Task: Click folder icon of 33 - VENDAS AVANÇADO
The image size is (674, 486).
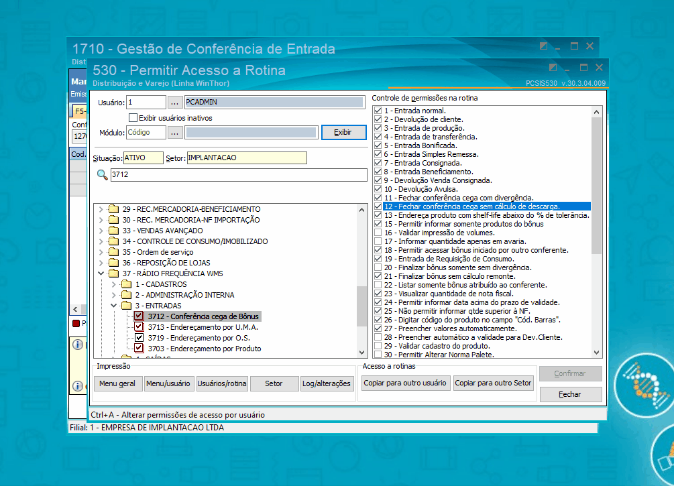Action: click(113, 231)
